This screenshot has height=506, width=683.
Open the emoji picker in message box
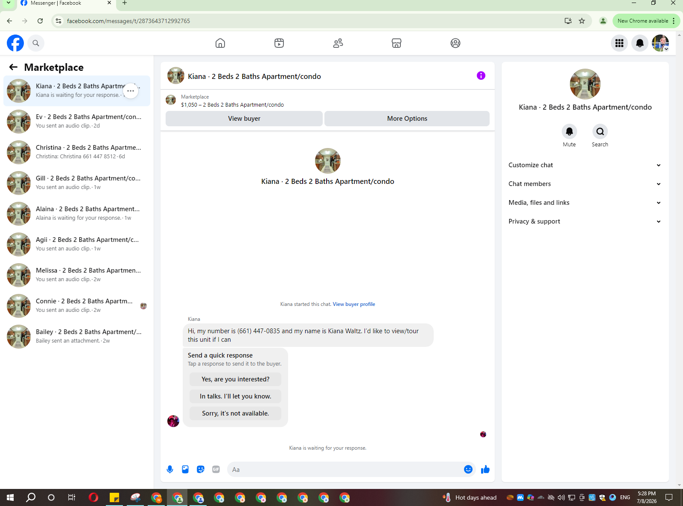[468, 469]
